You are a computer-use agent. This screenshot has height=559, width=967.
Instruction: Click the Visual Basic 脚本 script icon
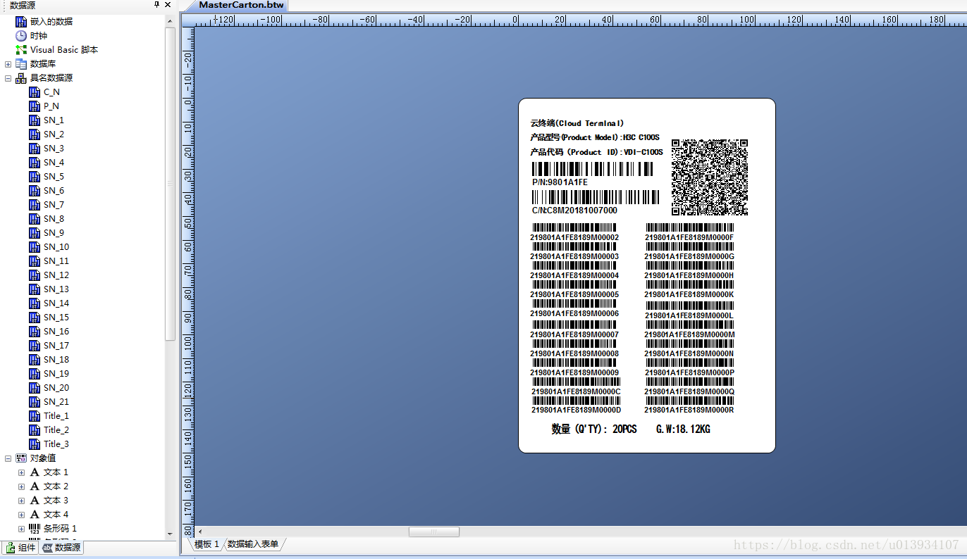tap(21, 50)
